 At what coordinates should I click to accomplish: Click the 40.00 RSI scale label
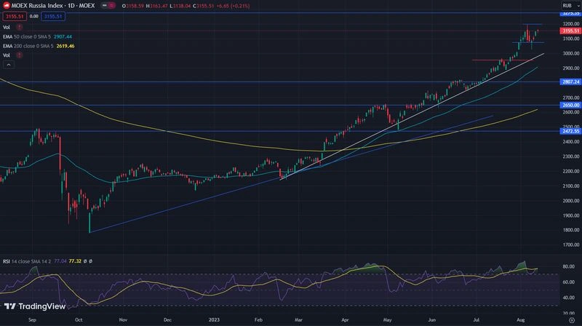(x=569, y=298)
